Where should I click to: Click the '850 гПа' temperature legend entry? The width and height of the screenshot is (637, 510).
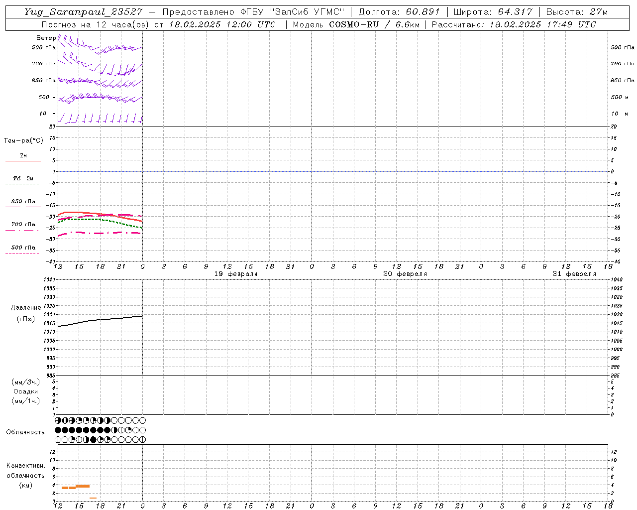pyautogui.click(x=23, y=202)
